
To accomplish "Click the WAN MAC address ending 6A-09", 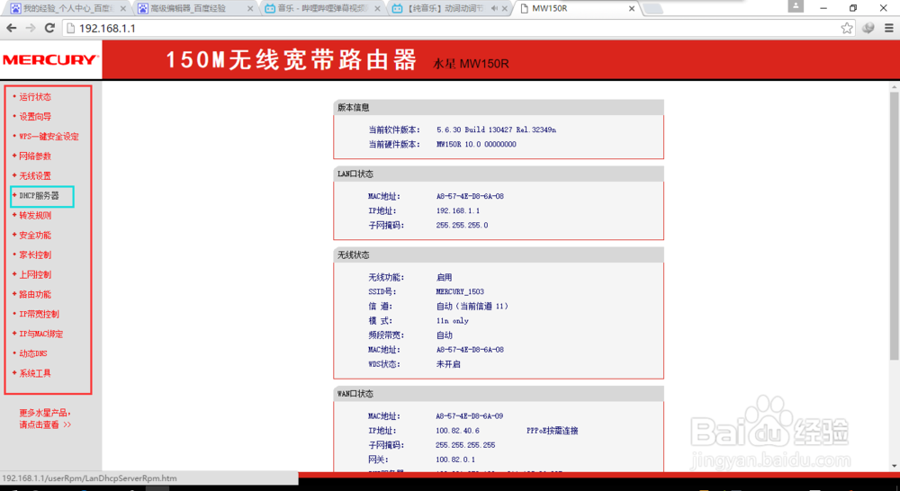I will click(x=470, y=415).
